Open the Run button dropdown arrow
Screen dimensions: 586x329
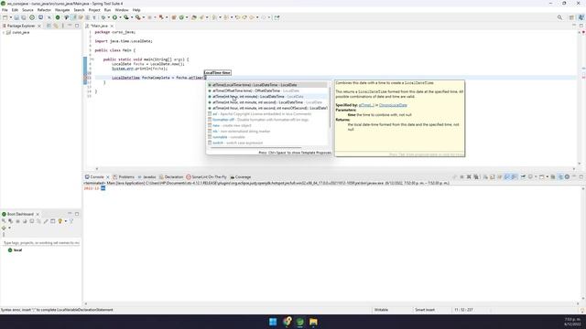(x=120, y=17)
